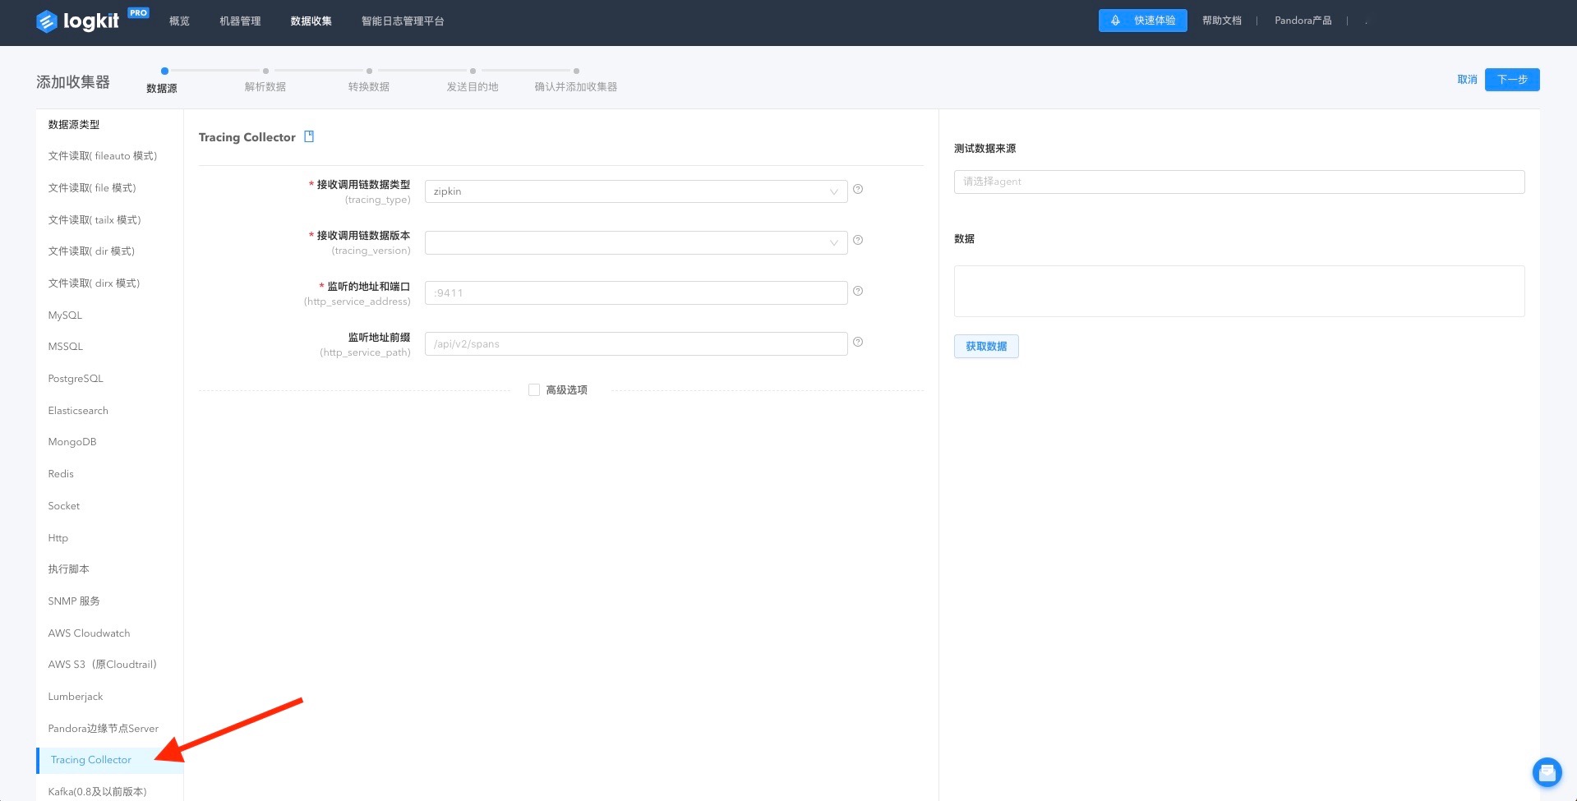Image resolution: width=1577 pixels, height=801 pixels.
Task: Select 文件读取( fileauto 模式) source
Action: (103, 156)
